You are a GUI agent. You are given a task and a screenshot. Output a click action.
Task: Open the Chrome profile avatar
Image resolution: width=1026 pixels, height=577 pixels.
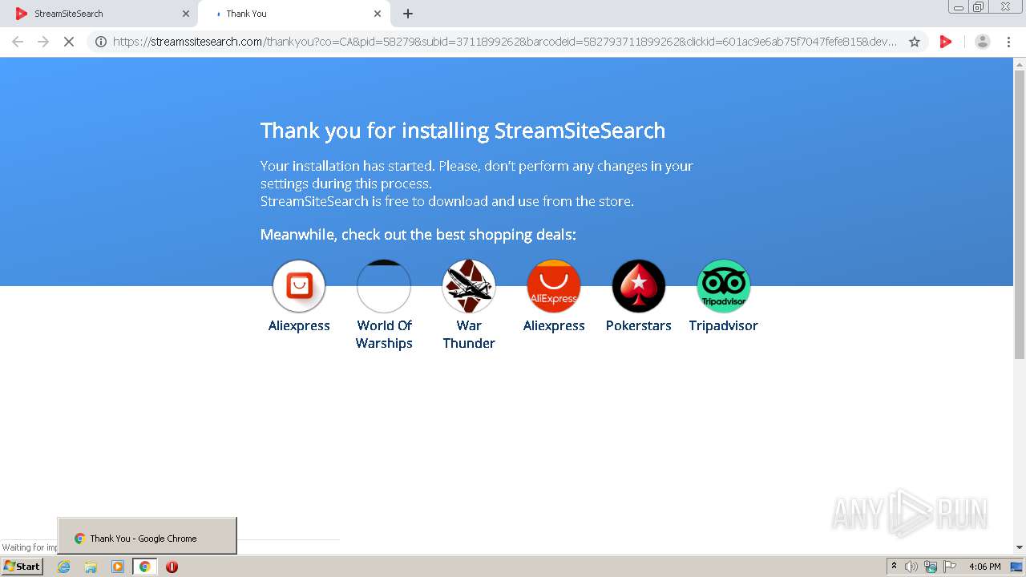tap(983, 42)
